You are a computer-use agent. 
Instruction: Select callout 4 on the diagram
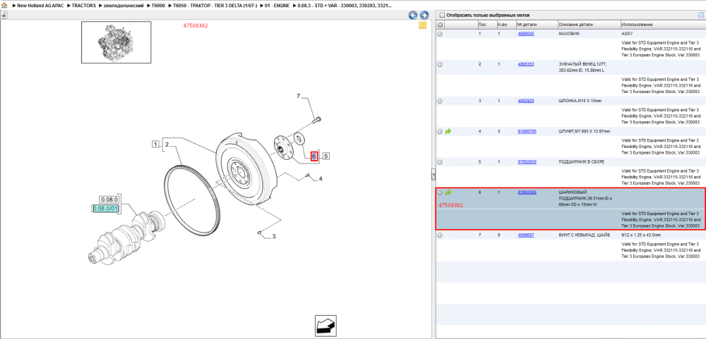321,179
